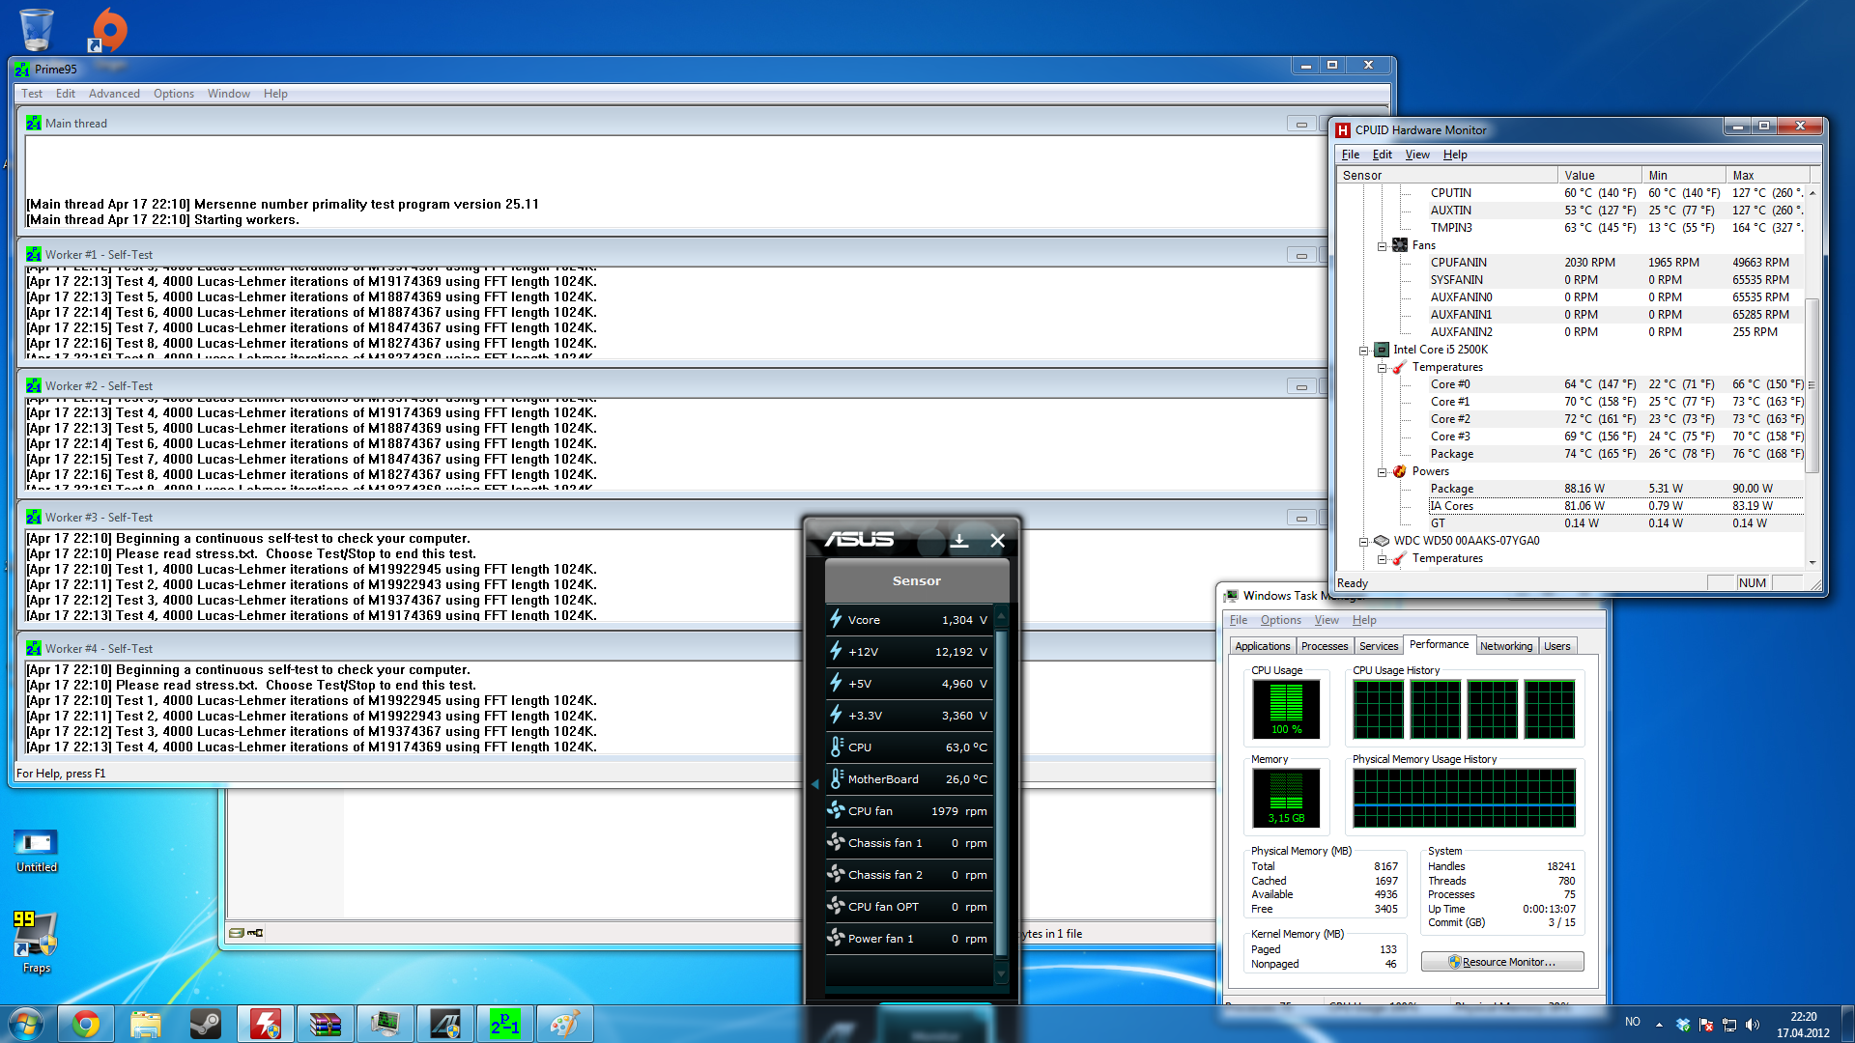Click the ASUS sensor panel download icon
The height and width of the screenshot is (1043, 1855).
(959, 541)
